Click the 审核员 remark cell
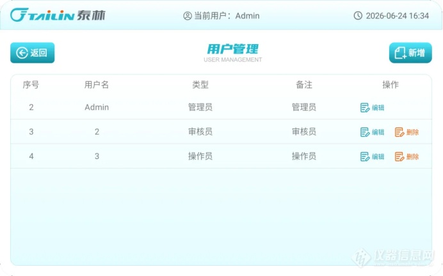Viewport: 443px width, 276px height. (x=304, y=132)
